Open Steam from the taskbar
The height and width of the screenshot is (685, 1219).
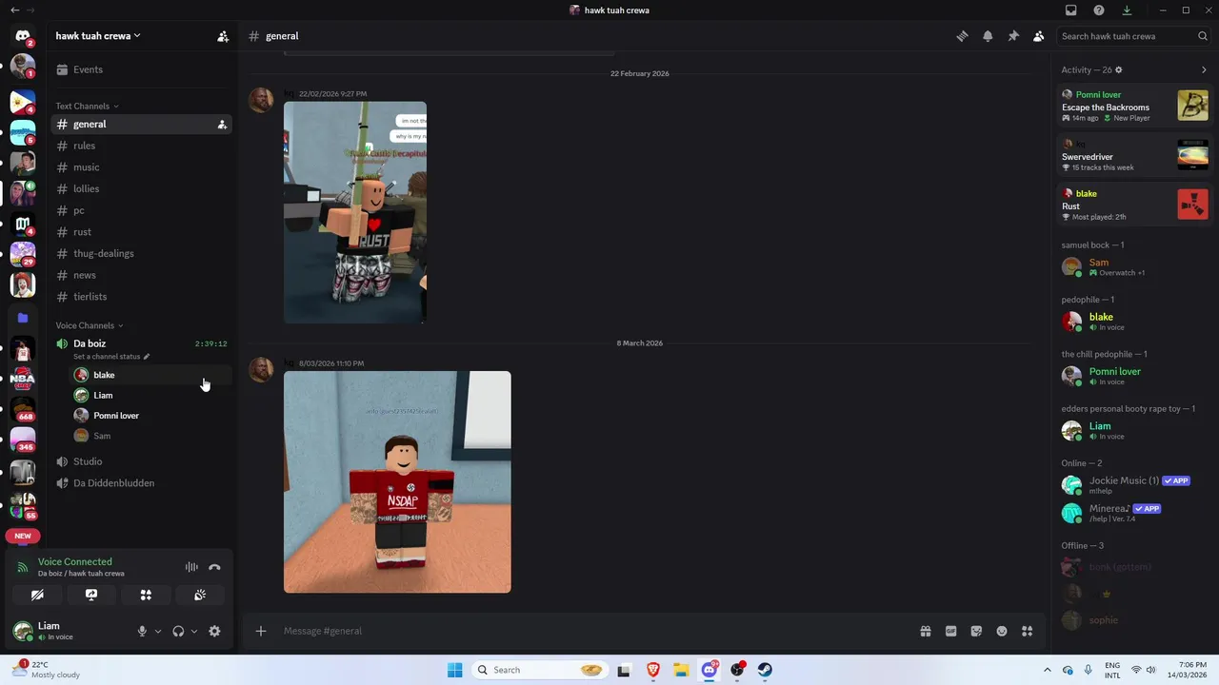[765, 670]
